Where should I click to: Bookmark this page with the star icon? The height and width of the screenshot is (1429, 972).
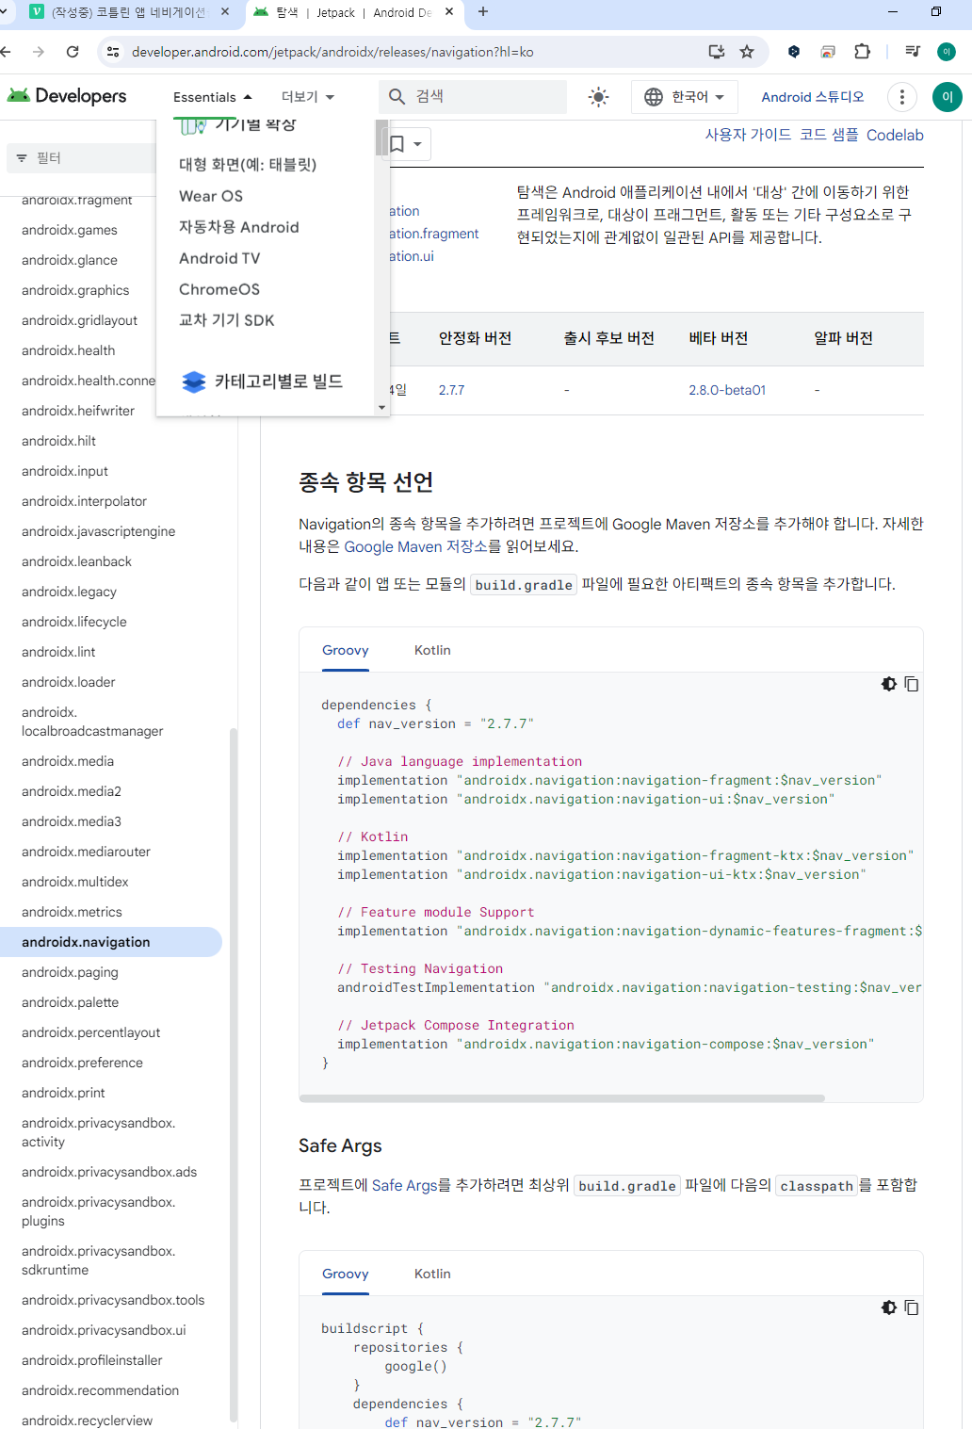[747, 52]
